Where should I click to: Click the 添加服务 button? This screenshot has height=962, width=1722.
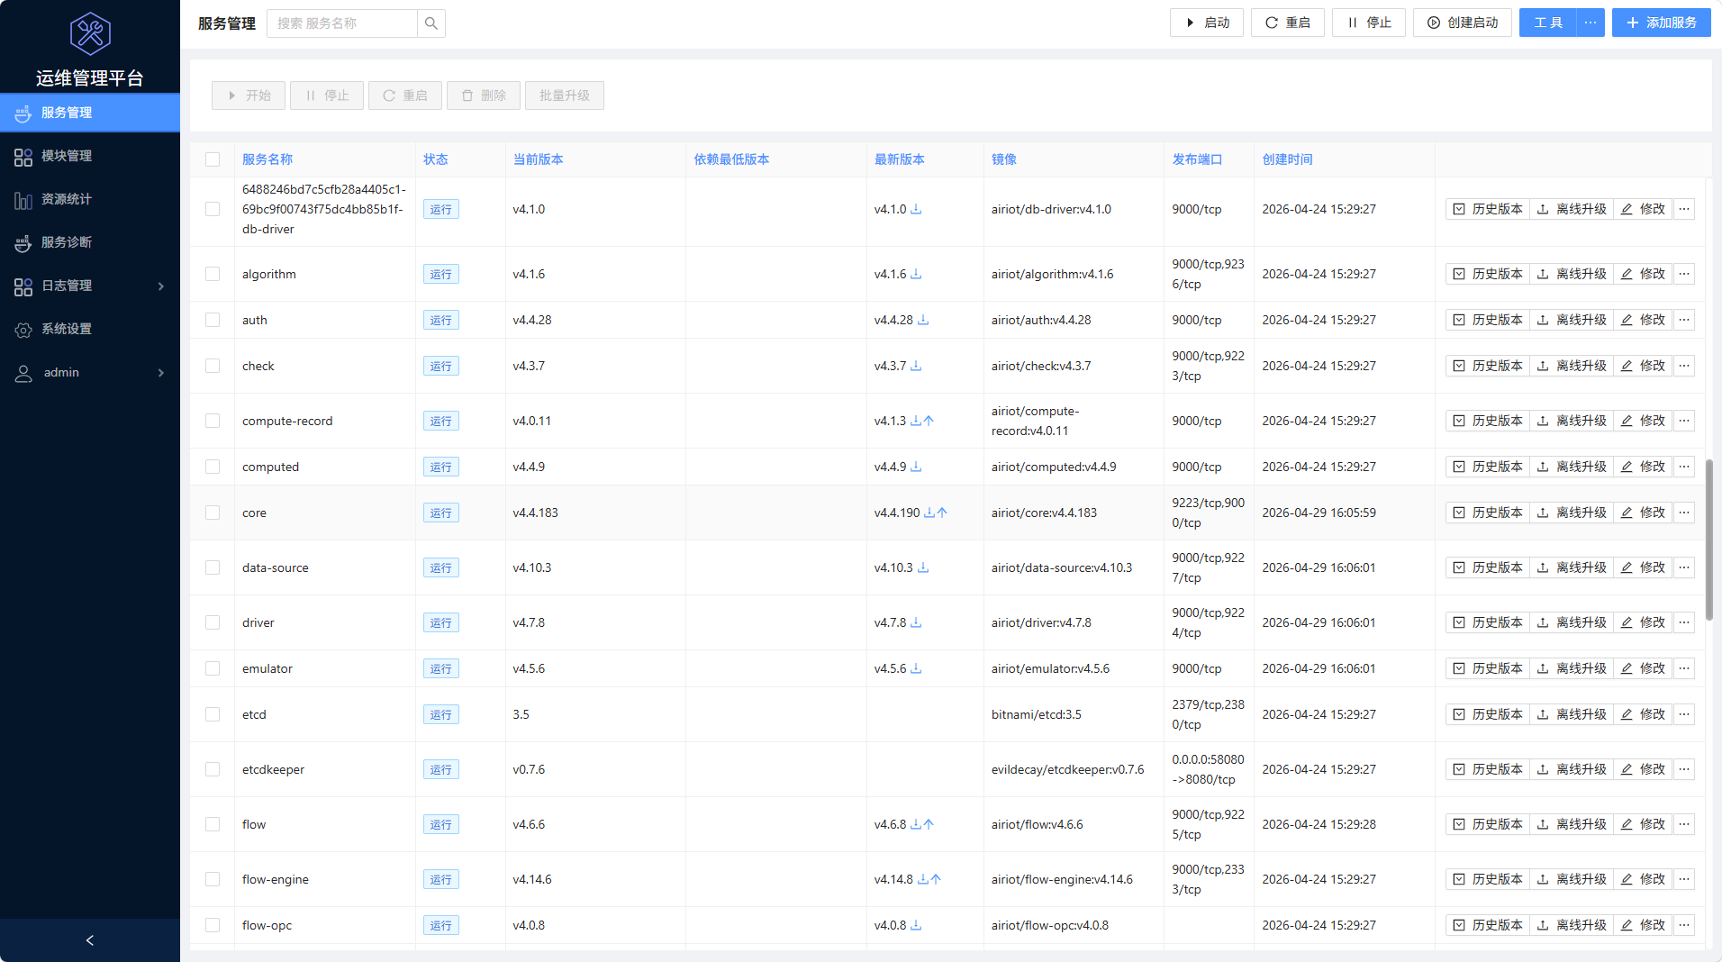(1662, 23)
